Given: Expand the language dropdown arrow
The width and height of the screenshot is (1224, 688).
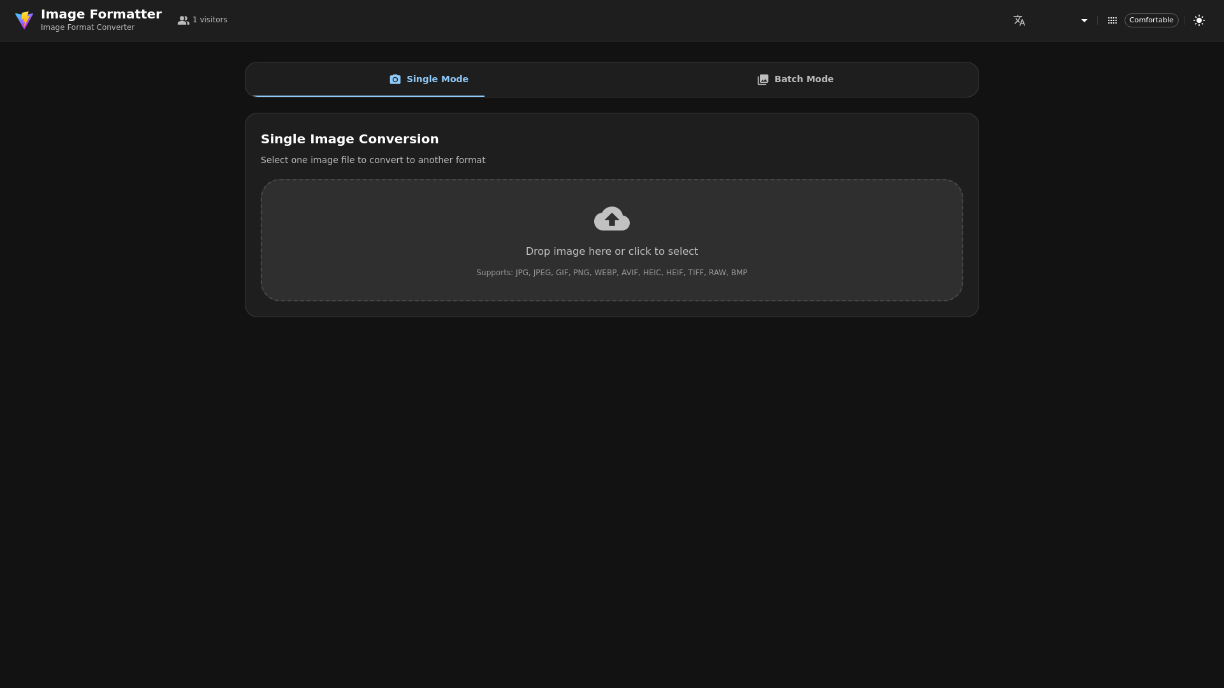Looking at the screenshot, I should 1084,20.
